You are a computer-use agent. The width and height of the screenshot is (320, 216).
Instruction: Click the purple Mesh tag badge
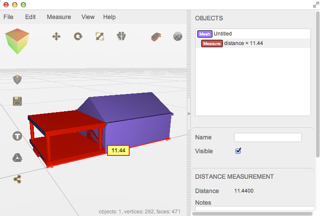(205, 34)
